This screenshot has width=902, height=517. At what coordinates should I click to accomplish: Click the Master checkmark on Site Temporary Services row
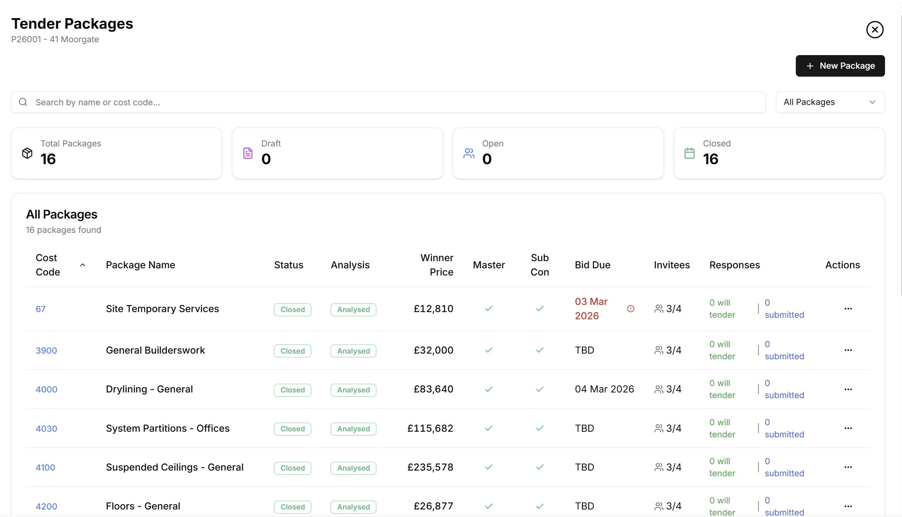pyautogui.click(x=488, y=308)
